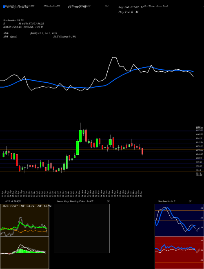Click the MACD histogram chart panel
The image size is (204, 269).
coord(24,253)
